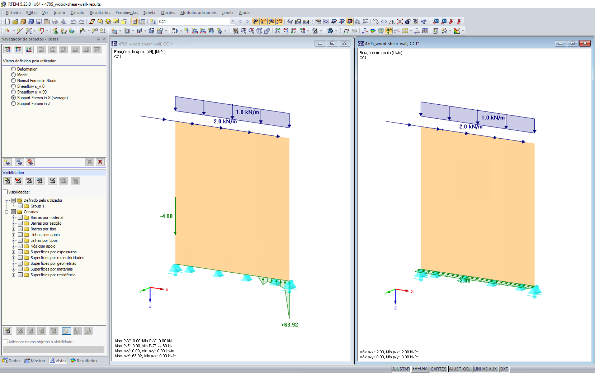This screenshot has height=373, width=595.
Task: Create a new user-defined view
Action: [8, 162]
